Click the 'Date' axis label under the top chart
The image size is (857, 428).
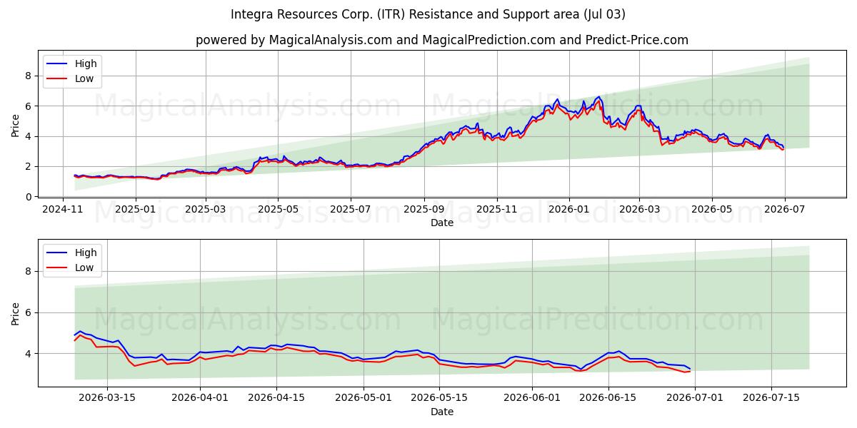click(442, 223)
